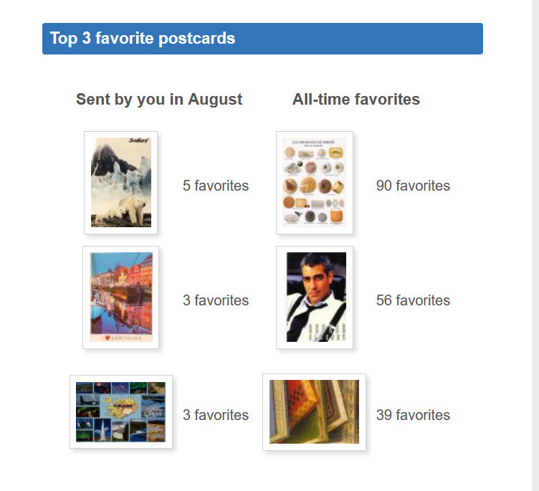The width and height of the screenshot is (539, 491).
Task: Click the "5 favorites" text
Action: click(x=216, y=186)
